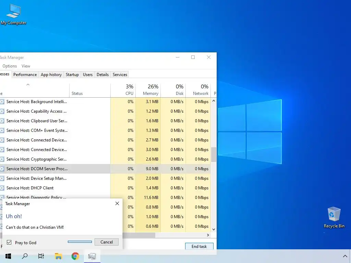351x263 pixels.
Task: Switch to the Startup tab
Action: point(72,74)
